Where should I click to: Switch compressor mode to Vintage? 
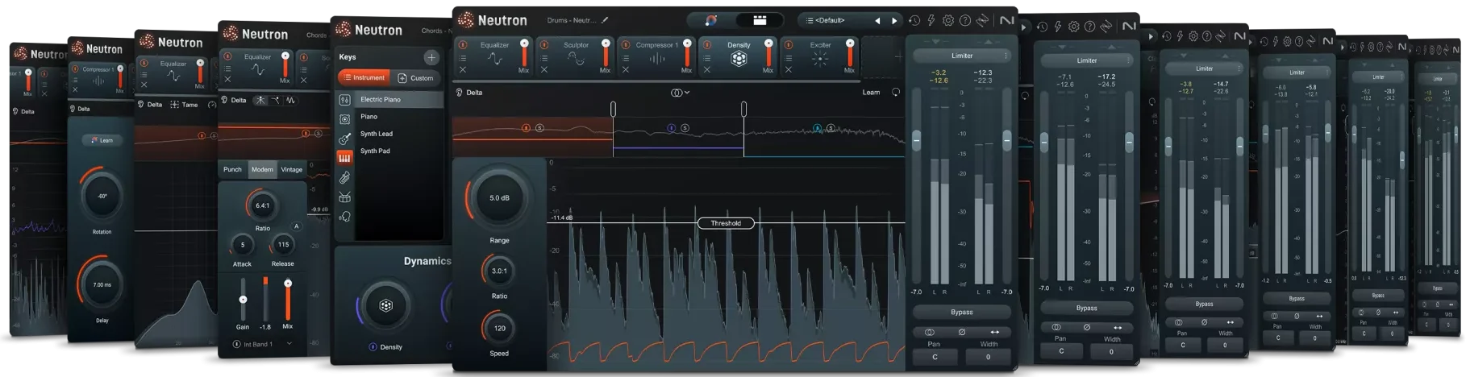click(x=292, y=169)
